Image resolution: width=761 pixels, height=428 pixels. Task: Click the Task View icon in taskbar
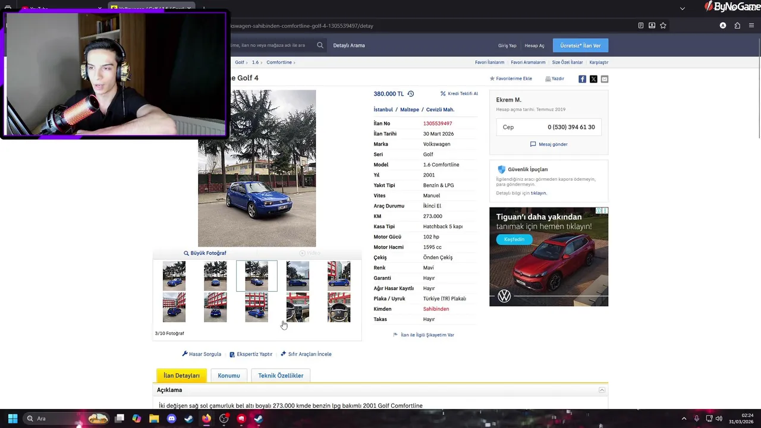tap(120, 418)
